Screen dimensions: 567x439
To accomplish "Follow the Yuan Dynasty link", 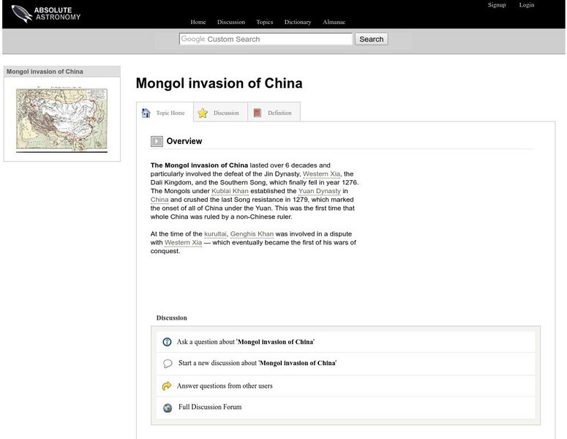I will [x=319, y=191].
